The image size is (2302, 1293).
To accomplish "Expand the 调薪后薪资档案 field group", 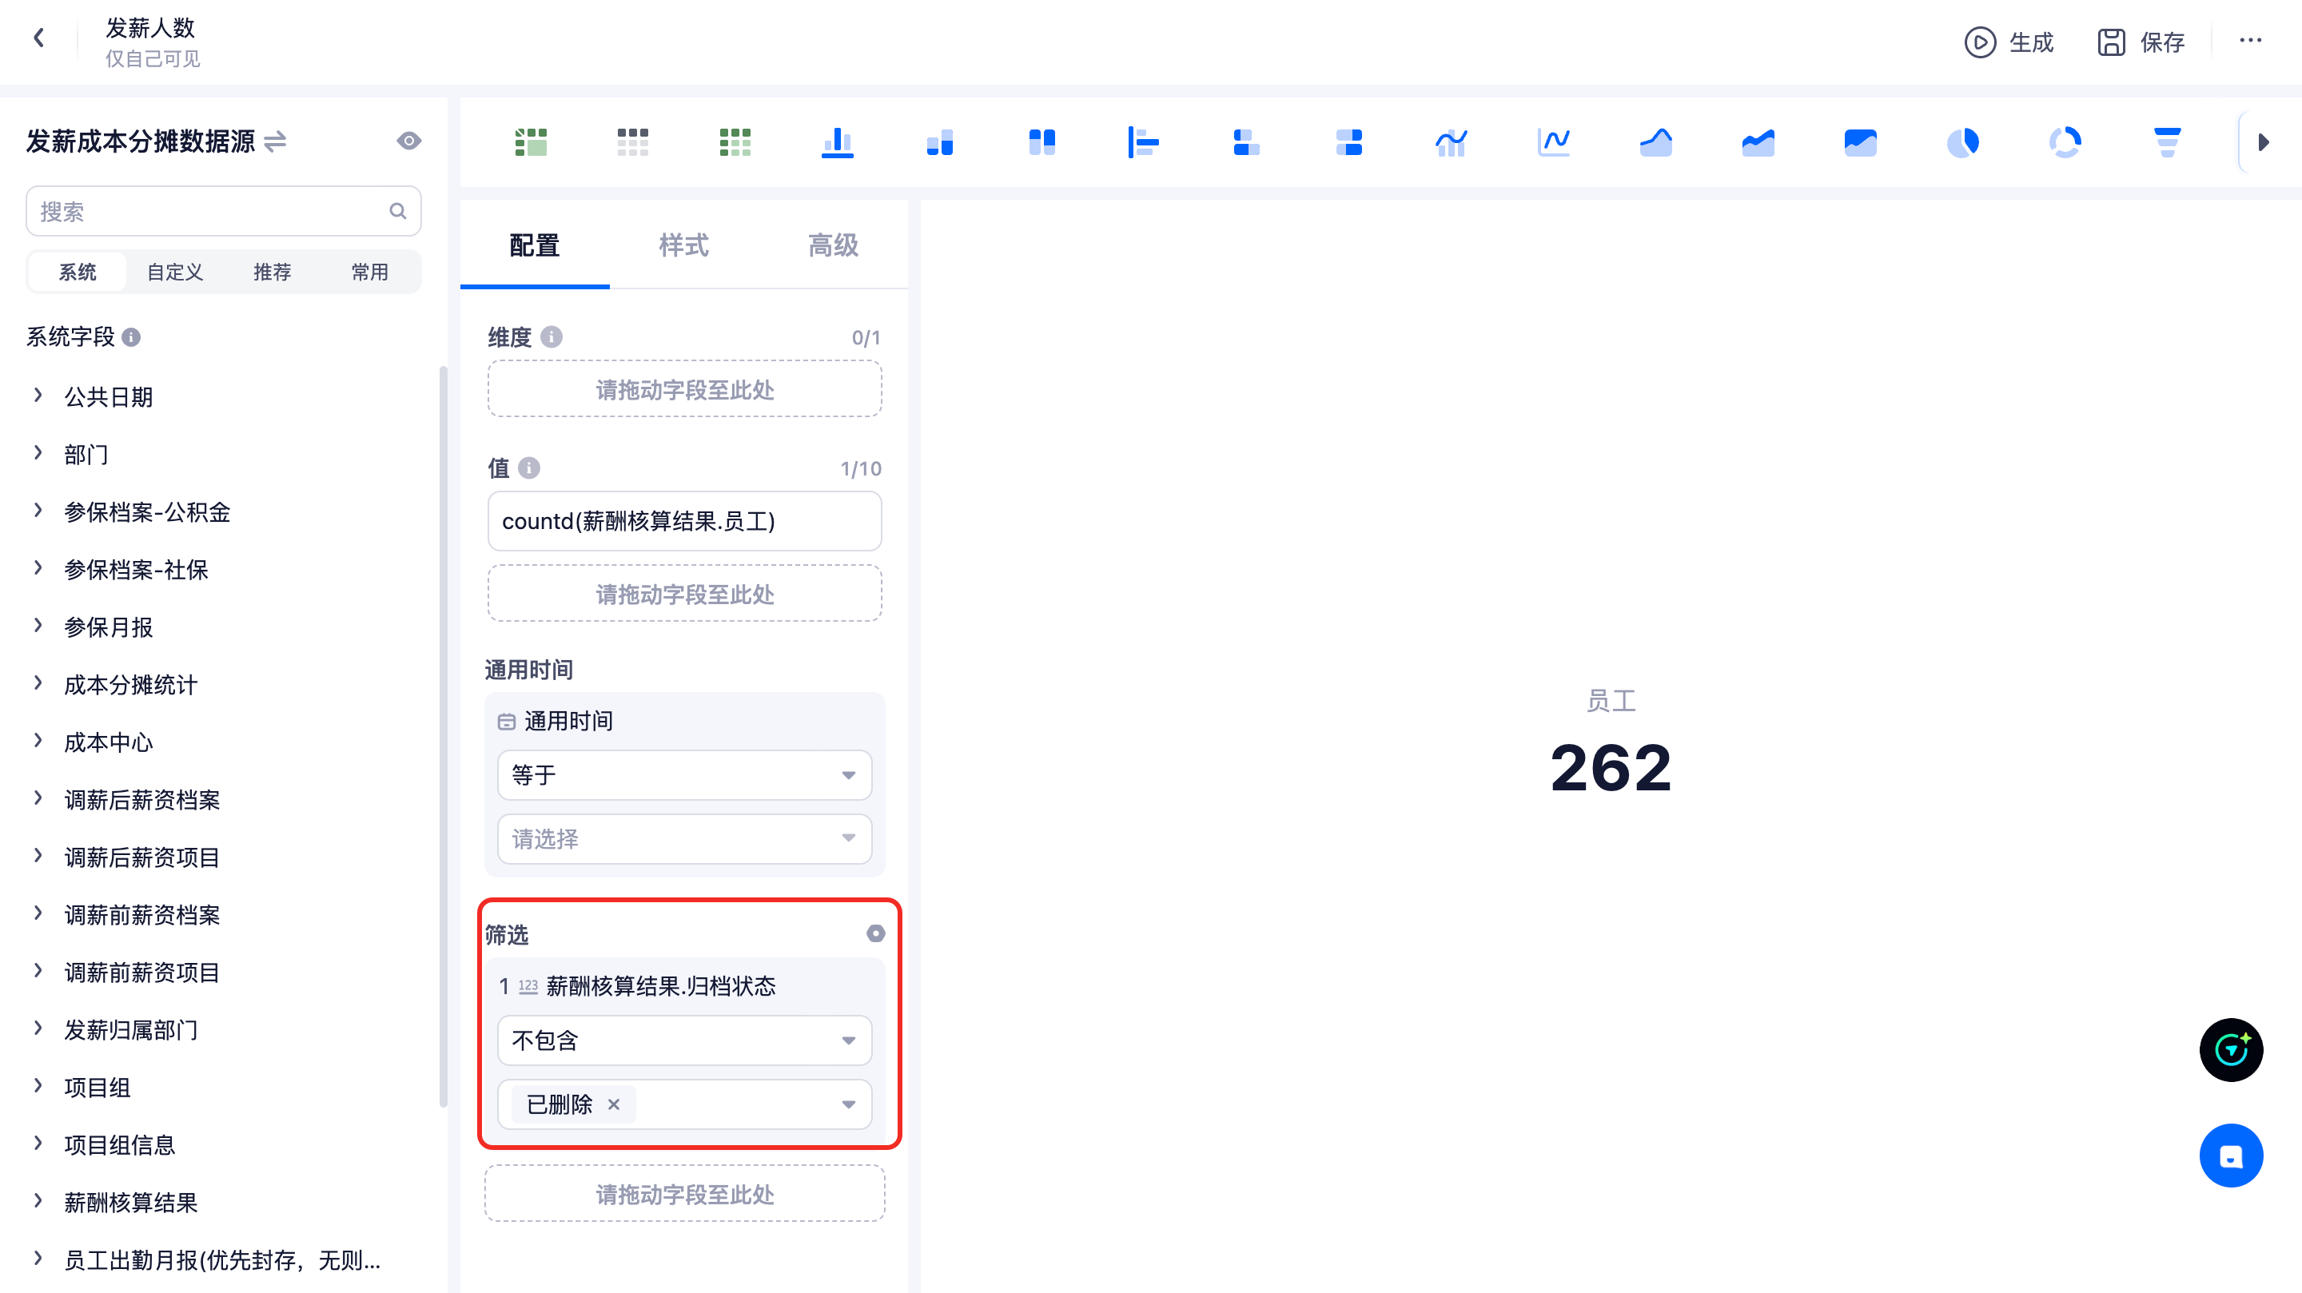I will (38, 799).
